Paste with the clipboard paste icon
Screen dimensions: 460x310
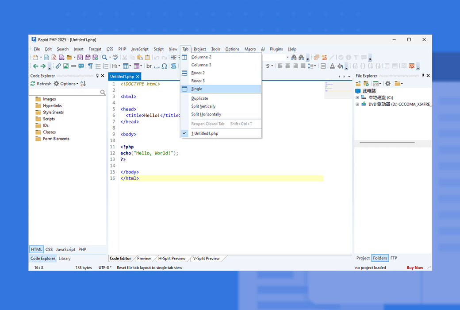click(x=140, y=57)
